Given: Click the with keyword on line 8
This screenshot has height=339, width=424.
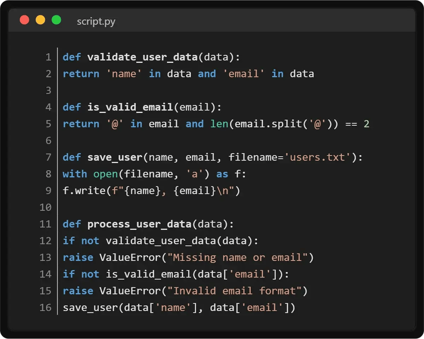Looking at the screenshot, I should coord(75,174).
